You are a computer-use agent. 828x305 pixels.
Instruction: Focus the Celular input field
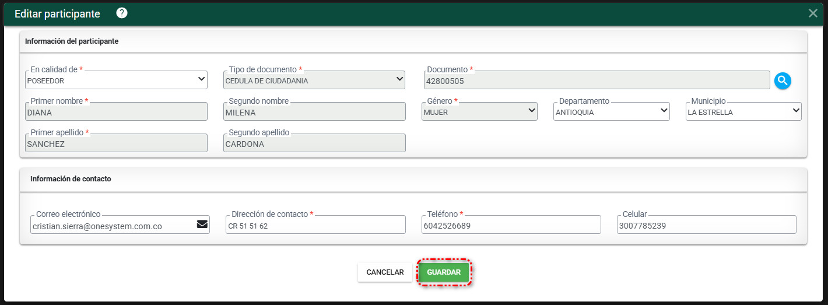[x=706, y=225]
